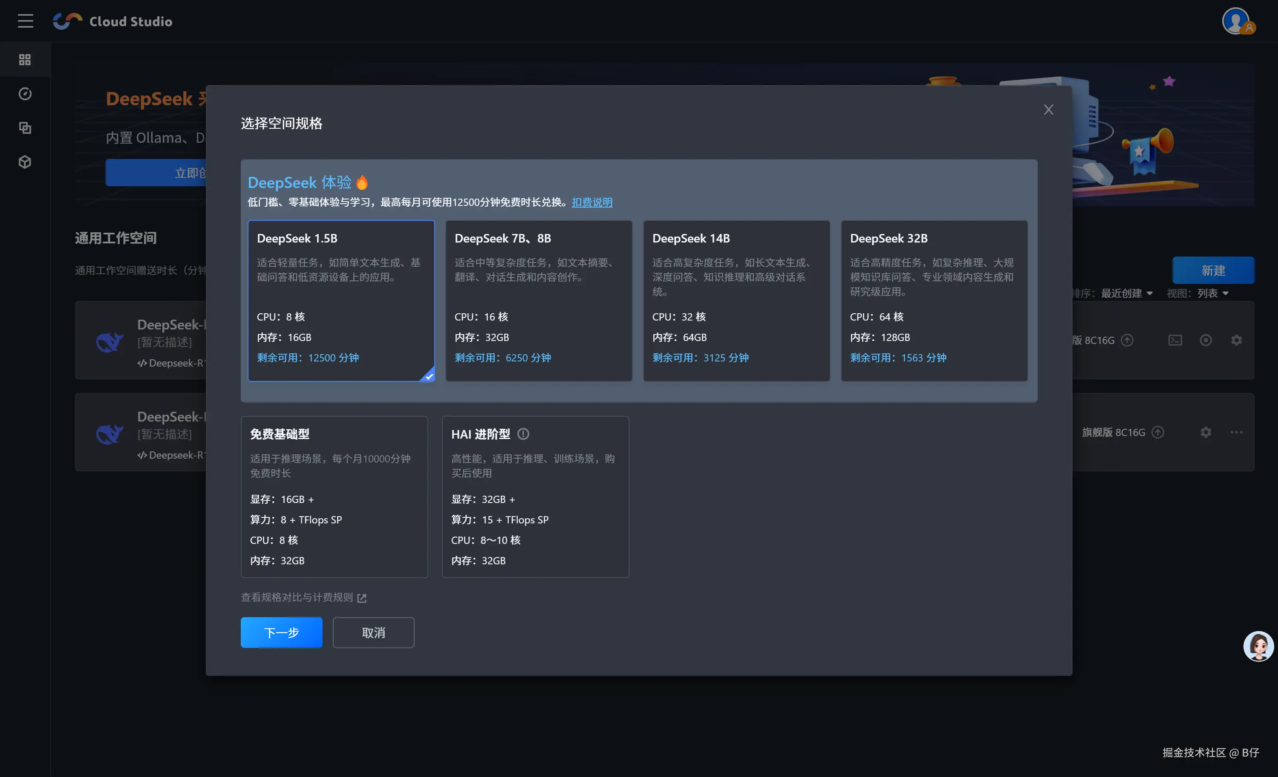Open the cube package sidebar icon
The image size is (1278, 777).
pos(25,162)
